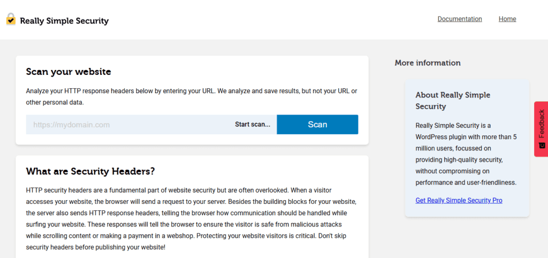The height and width of the screenshot is (258, 548).
Task: Click the Really Simple Security site title
Action: click(x=64, y=21)
